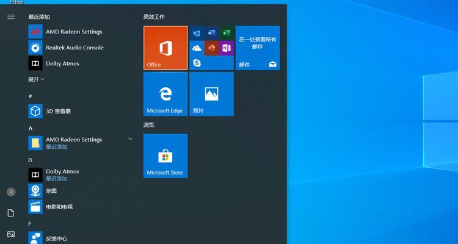Open OneDrive in Office apps tile

point(197,48)
